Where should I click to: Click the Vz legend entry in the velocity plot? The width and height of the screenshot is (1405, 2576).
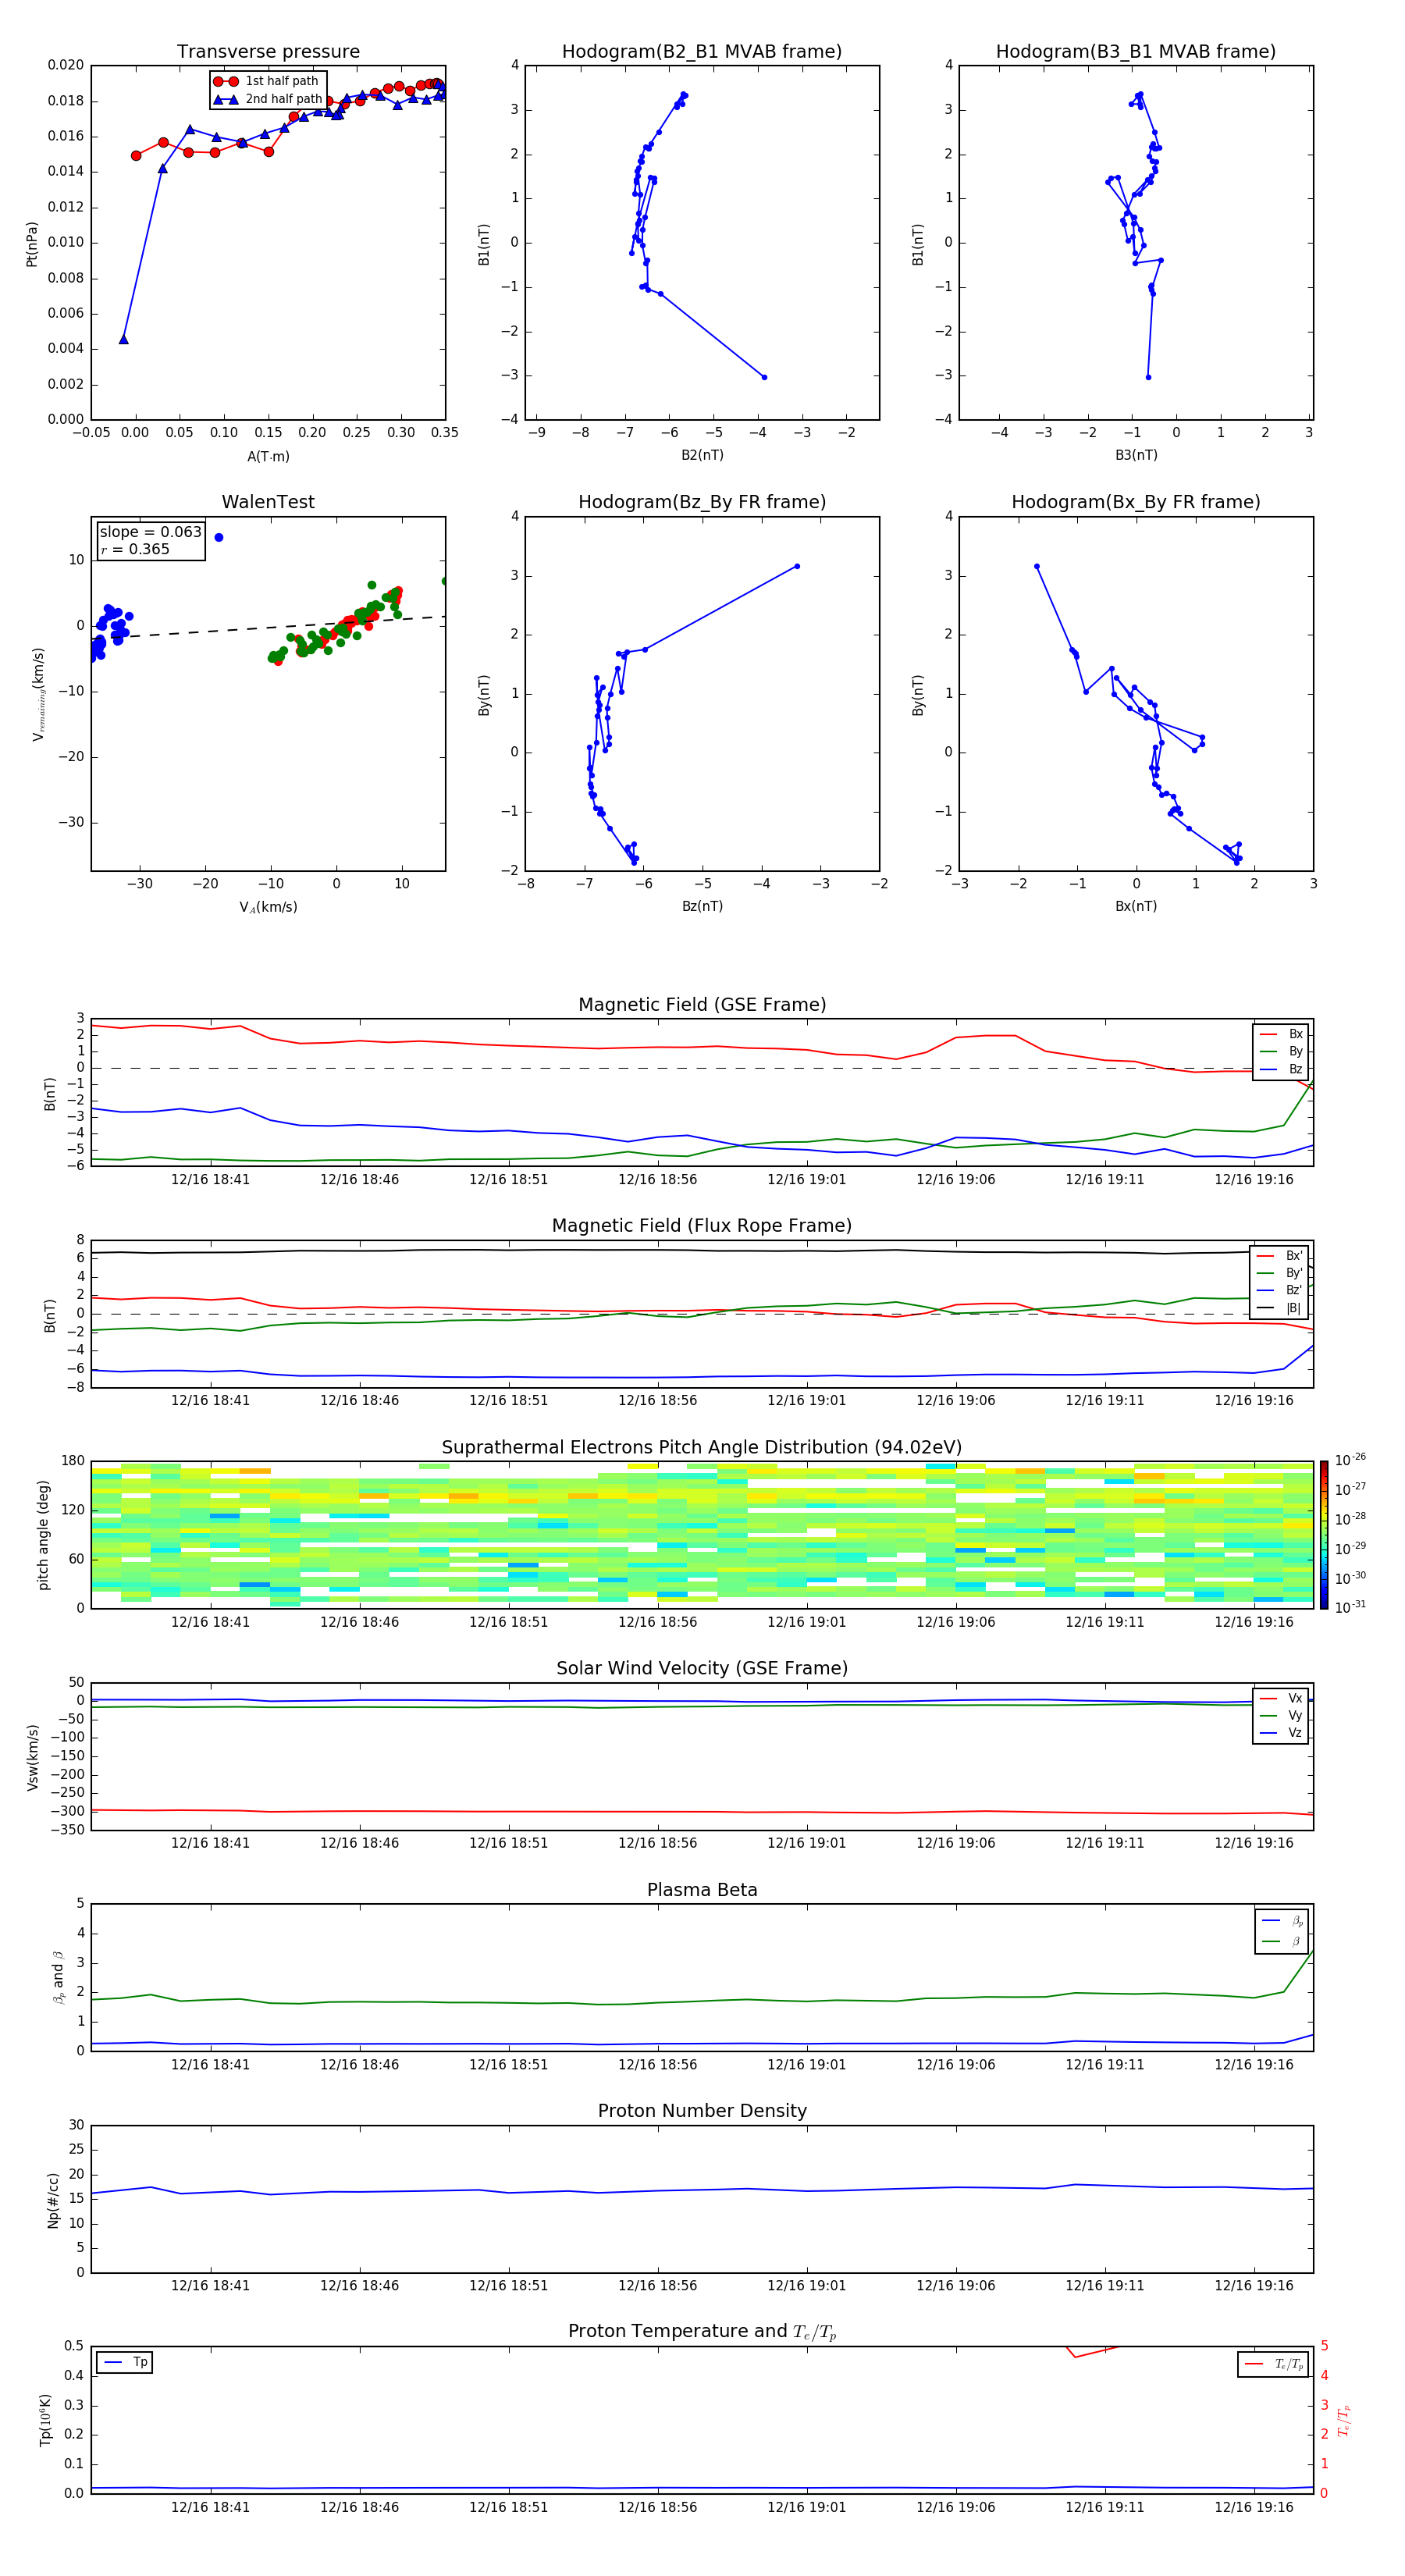[x=1282, y=1733]
